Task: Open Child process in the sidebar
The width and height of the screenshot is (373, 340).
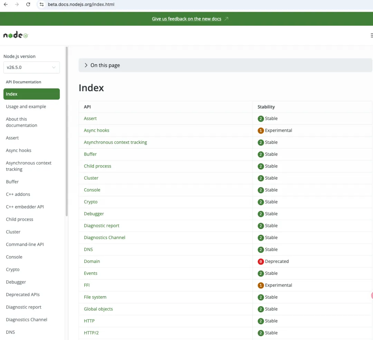Action: point(19,219)
